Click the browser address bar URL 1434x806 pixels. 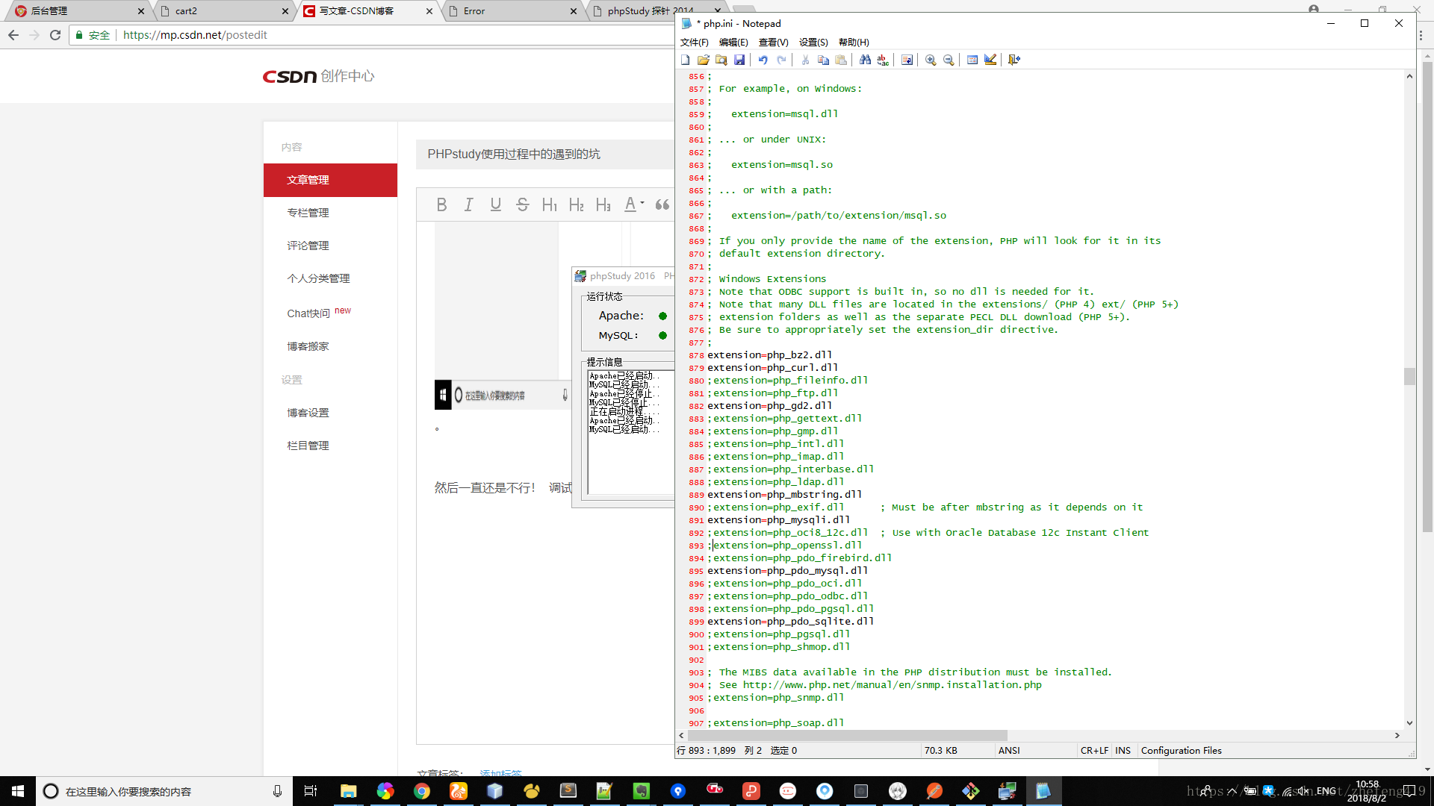click(x=195, y=35)
